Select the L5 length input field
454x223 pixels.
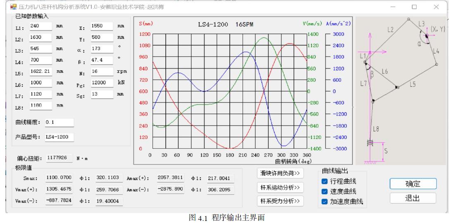coord(40,71)
